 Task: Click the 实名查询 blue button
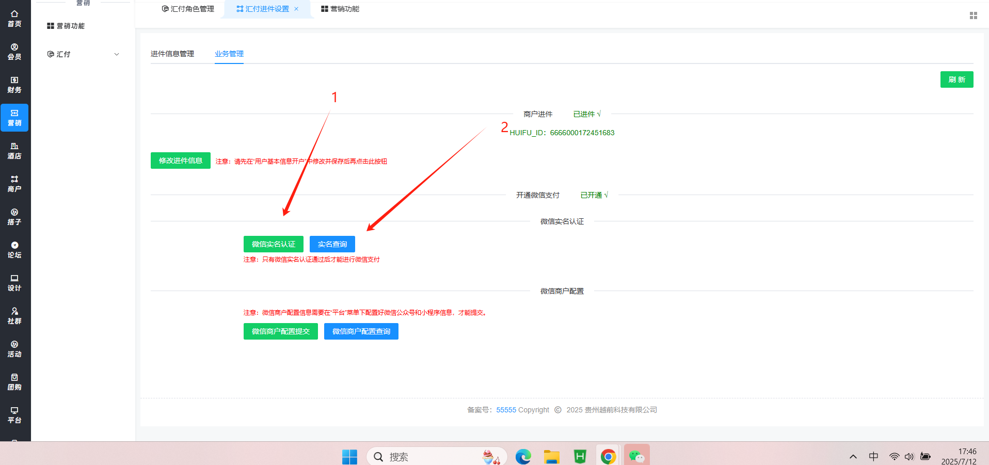click(332, 244)
